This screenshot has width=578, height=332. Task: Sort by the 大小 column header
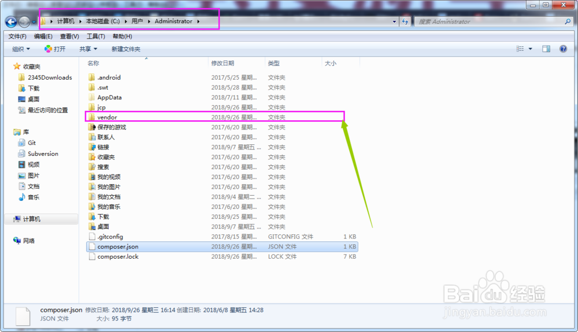pos(330,63)
